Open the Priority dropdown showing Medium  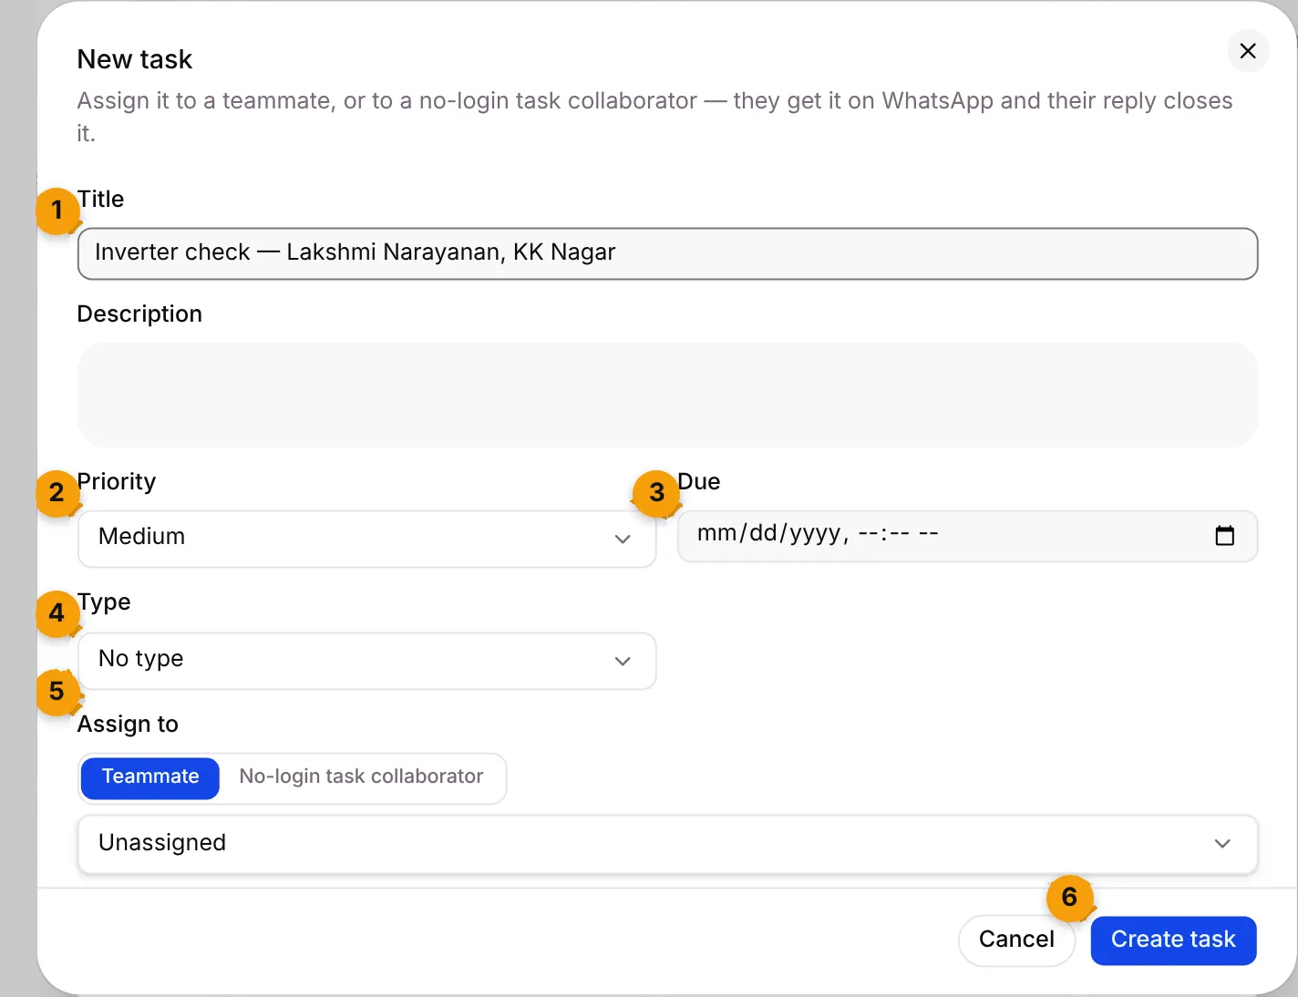(x=366, y=538)
